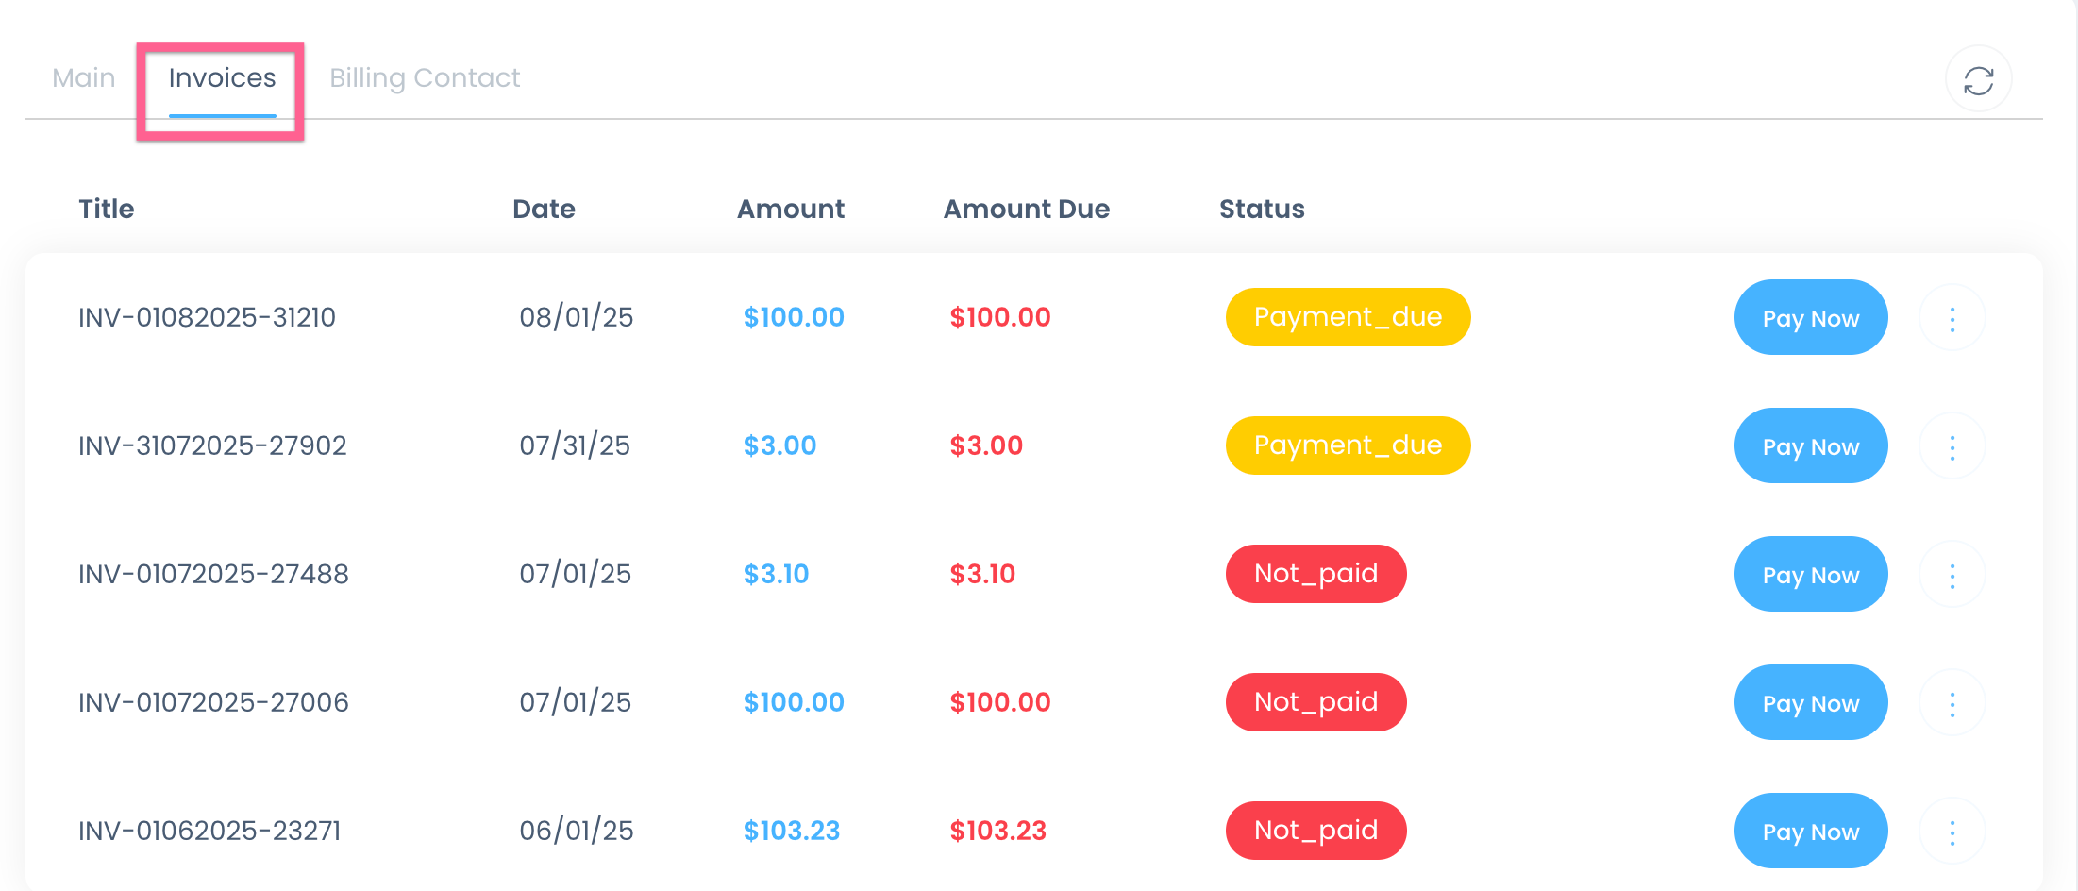
Task: Switch to the Main tab
Action: pyautogui.click(x=84, y=78)
